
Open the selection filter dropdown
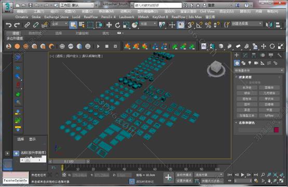59,24
